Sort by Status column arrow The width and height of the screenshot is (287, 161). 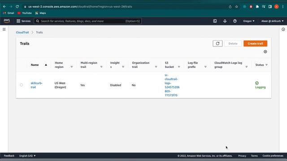266,65
